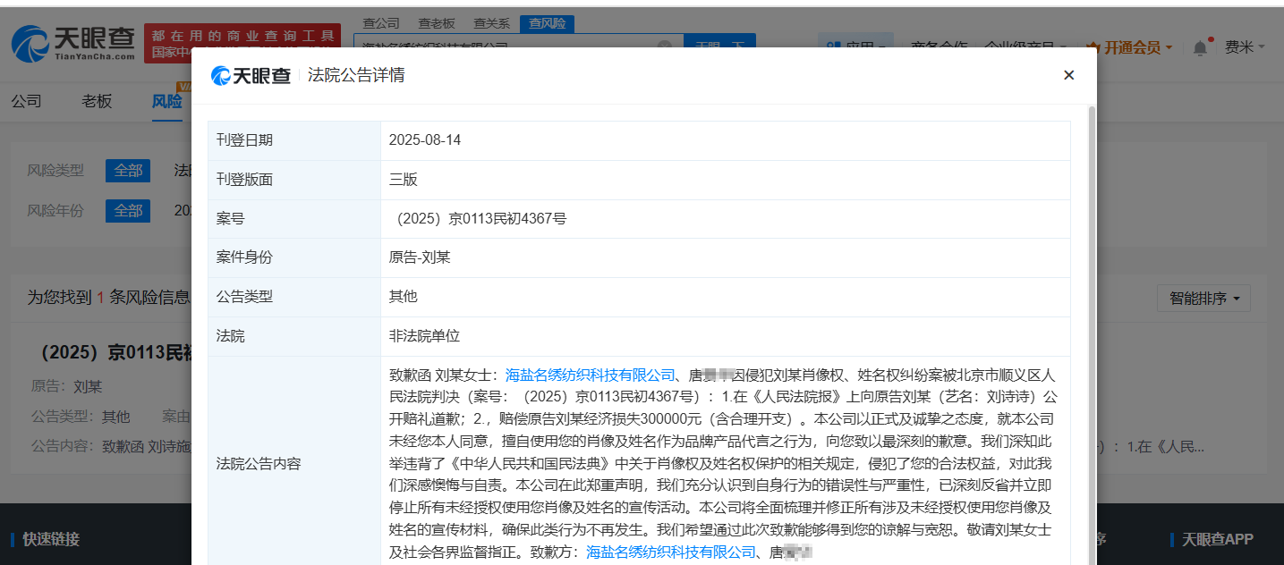Click plaintiff 刘某 link in the result

point(88,386)
